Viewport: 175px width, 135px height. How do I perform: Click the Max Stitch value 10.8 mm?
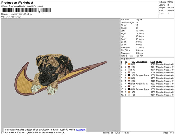(x=140, y=47)
